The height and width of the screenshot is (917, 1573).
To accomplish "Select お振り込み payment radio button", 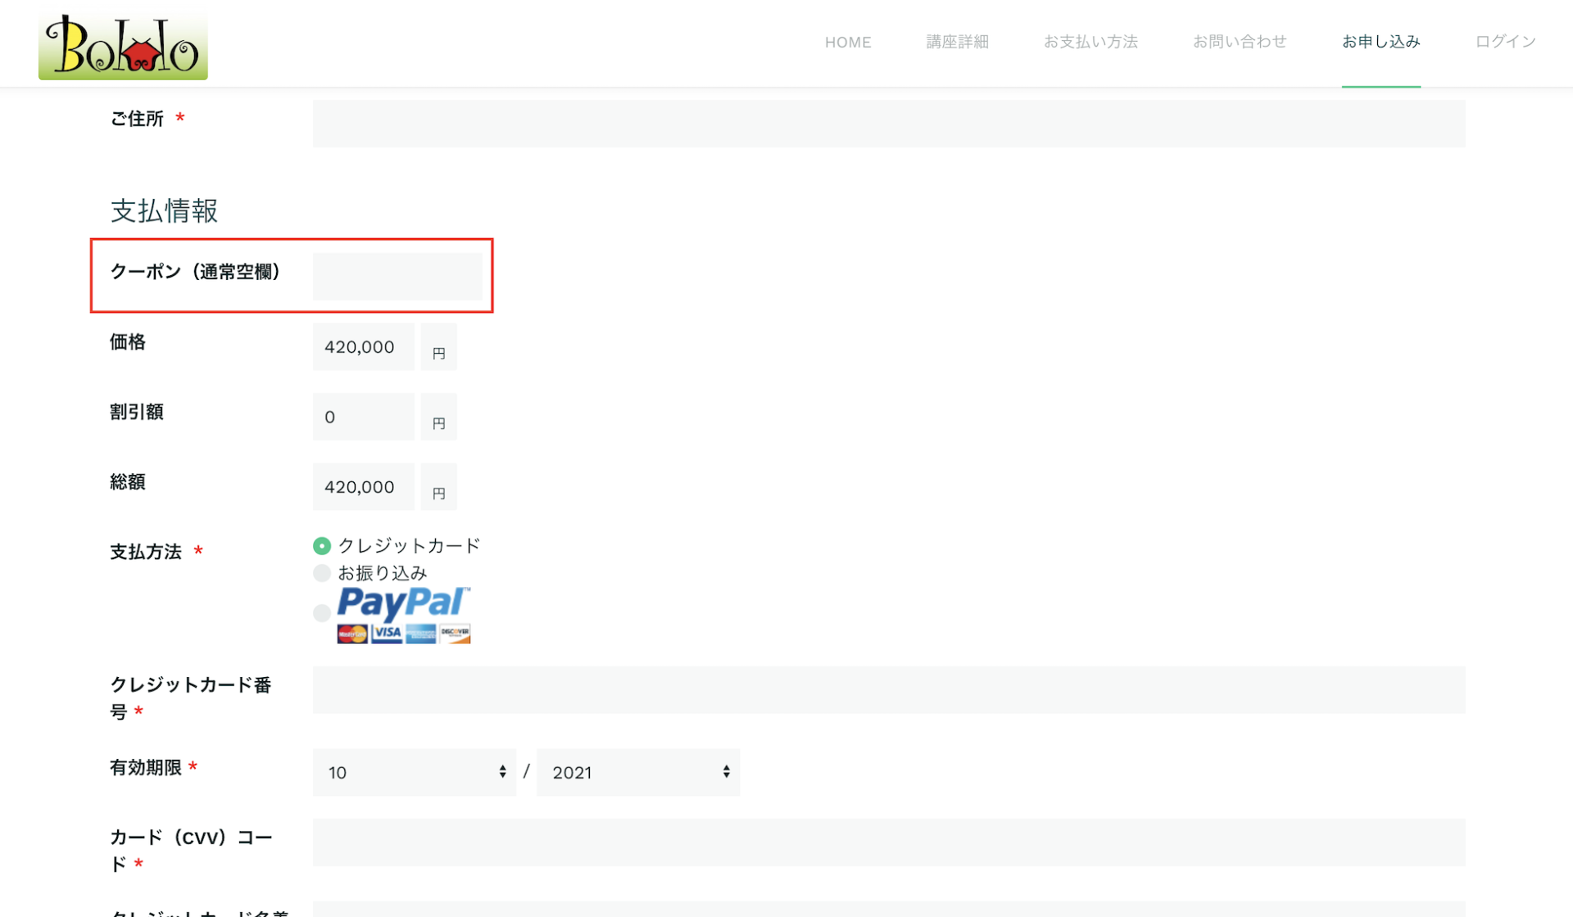I will 322,573.
